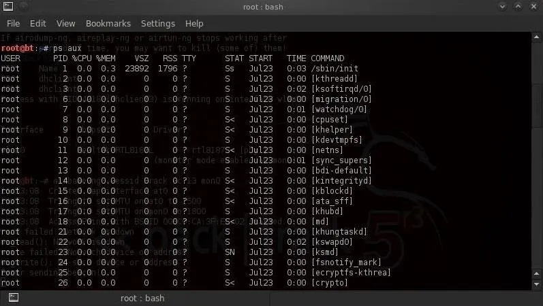Click the bottom-most scrollbar down arrow

coord(537,284)
